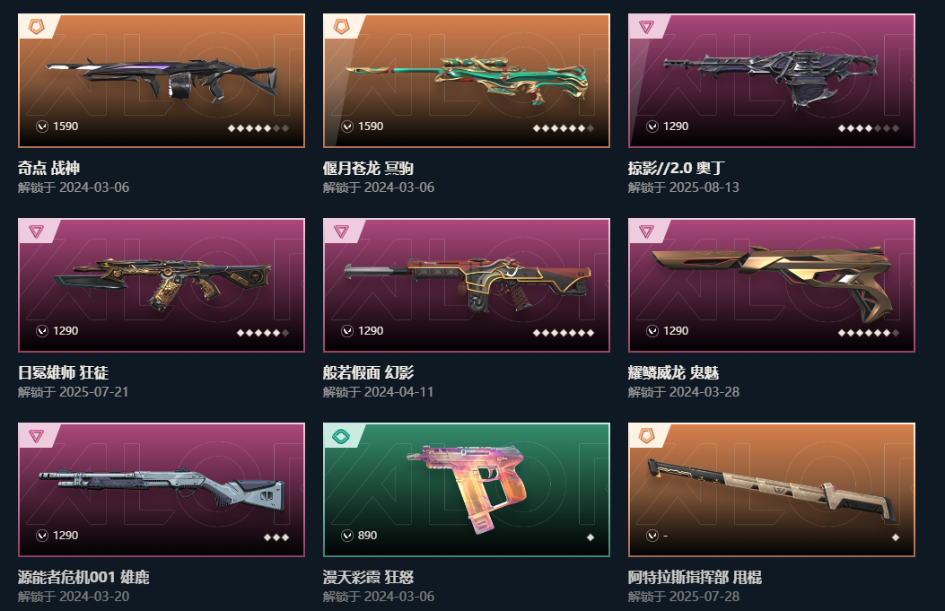Click the 1290 price on 耀鳞威龙 鬼魅 card
The height and width of the screenshot is (611, 945).
point(676,330)
